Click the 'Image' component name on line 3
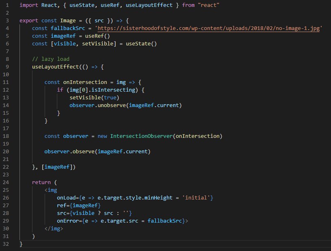 [68, 21]
